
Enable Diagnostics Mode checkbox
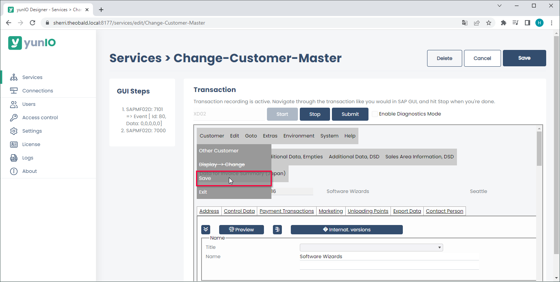375,114
